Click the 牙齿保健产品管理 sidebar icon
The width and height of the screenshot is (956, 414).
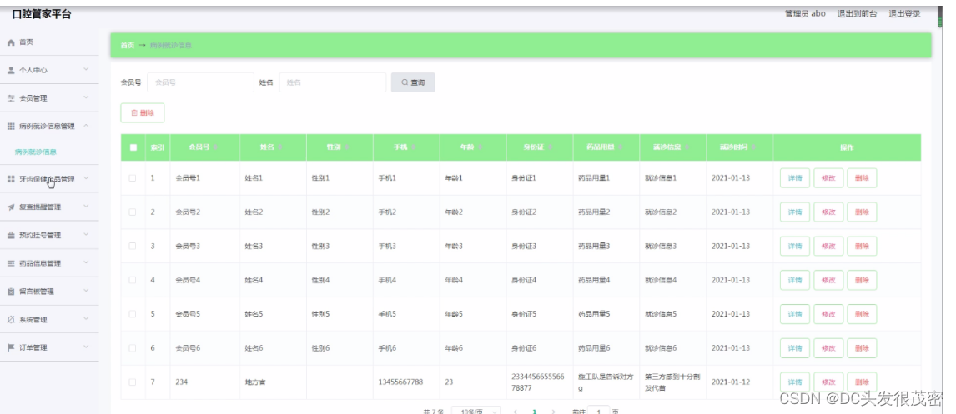tap(10, 179)
